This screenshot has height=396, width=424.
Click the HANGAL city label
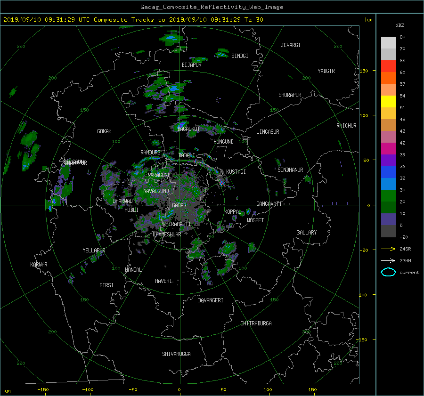coord(133,270)
